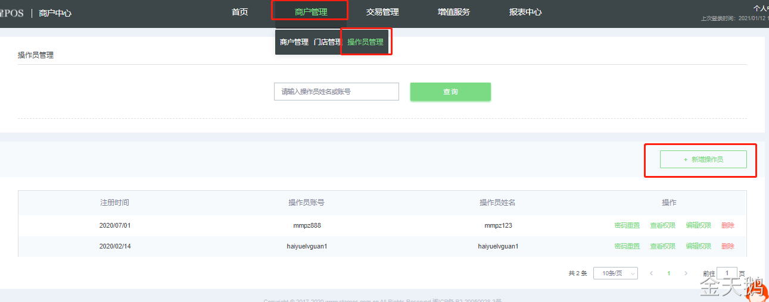Open the 商户管理 top menu

coord(311,12)
